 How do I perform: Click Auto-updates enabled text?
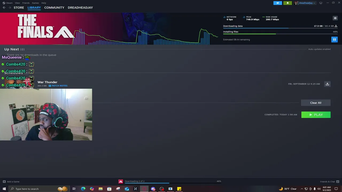[x=319, y=49]
